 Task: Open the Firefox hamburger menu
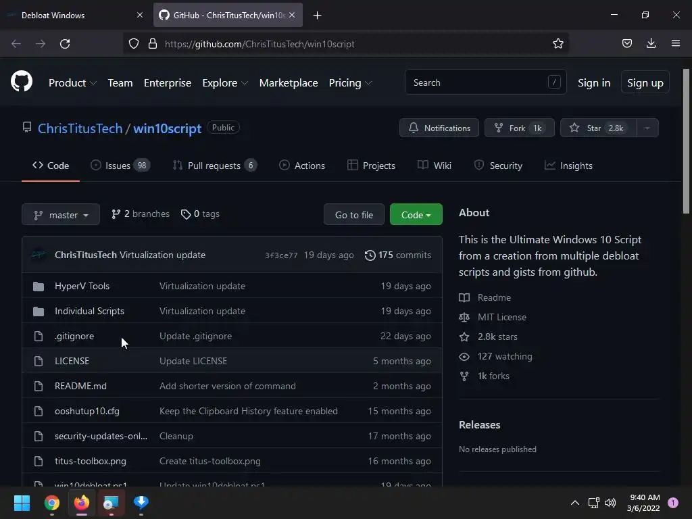676,43
